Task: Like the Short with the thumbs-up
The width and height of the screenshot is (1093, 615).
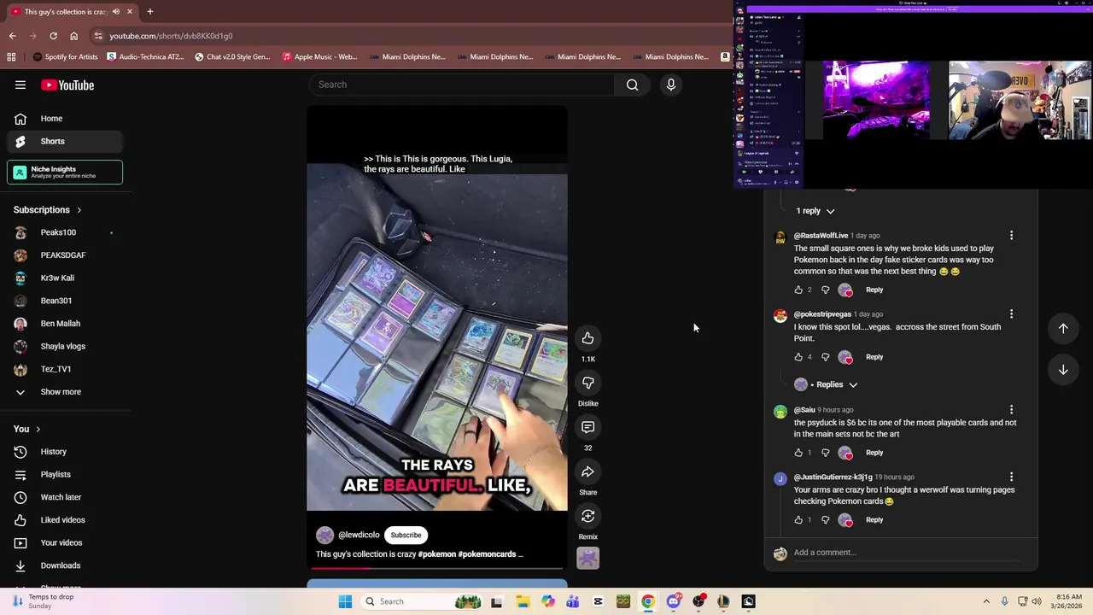Action: tap(587, 338)
